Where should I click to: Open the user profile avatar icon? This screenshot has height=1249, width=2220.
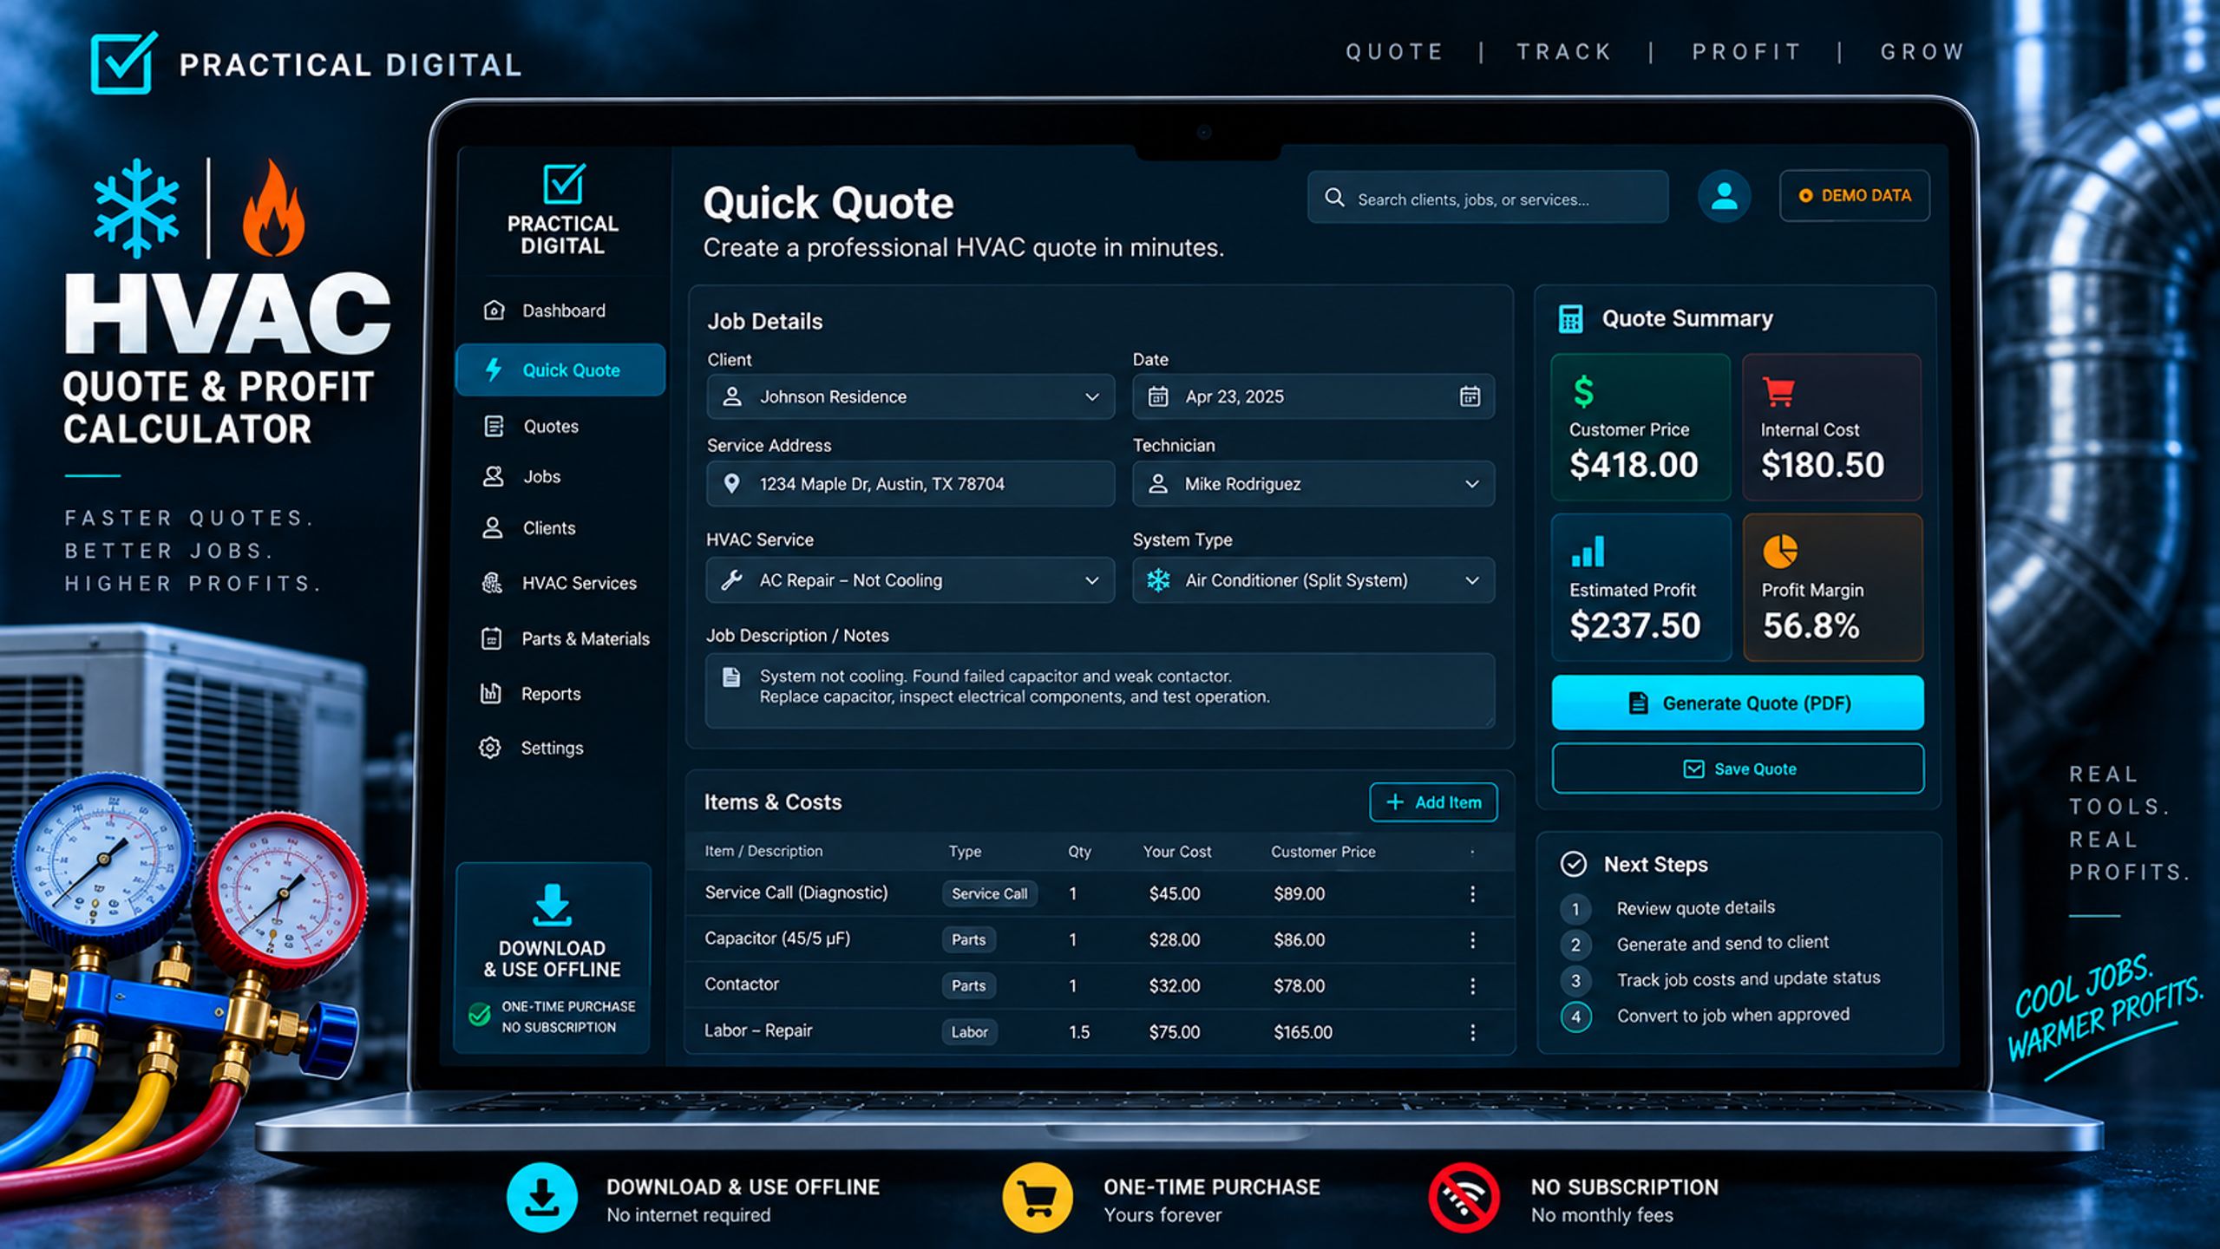click(1724, 196)
